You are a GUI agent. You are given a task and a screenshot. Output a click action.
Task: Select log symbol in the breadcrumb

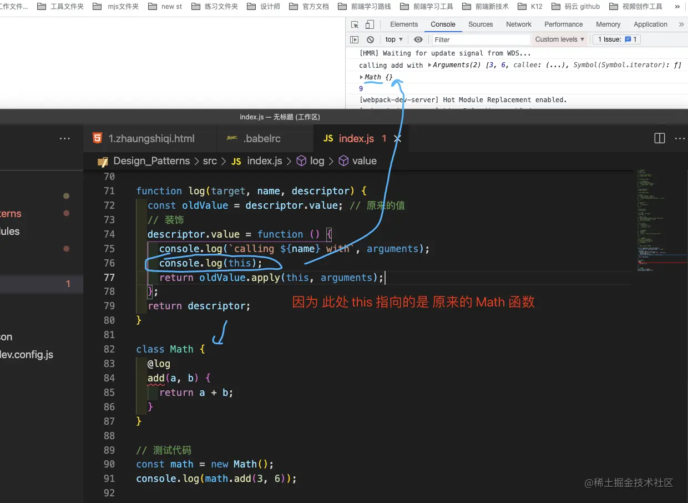coord(311,161)
